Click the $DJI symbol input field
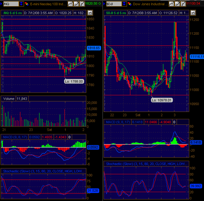The height and width of the screenshot is (201, 204). pyautogui.click(x=114, y=4)
